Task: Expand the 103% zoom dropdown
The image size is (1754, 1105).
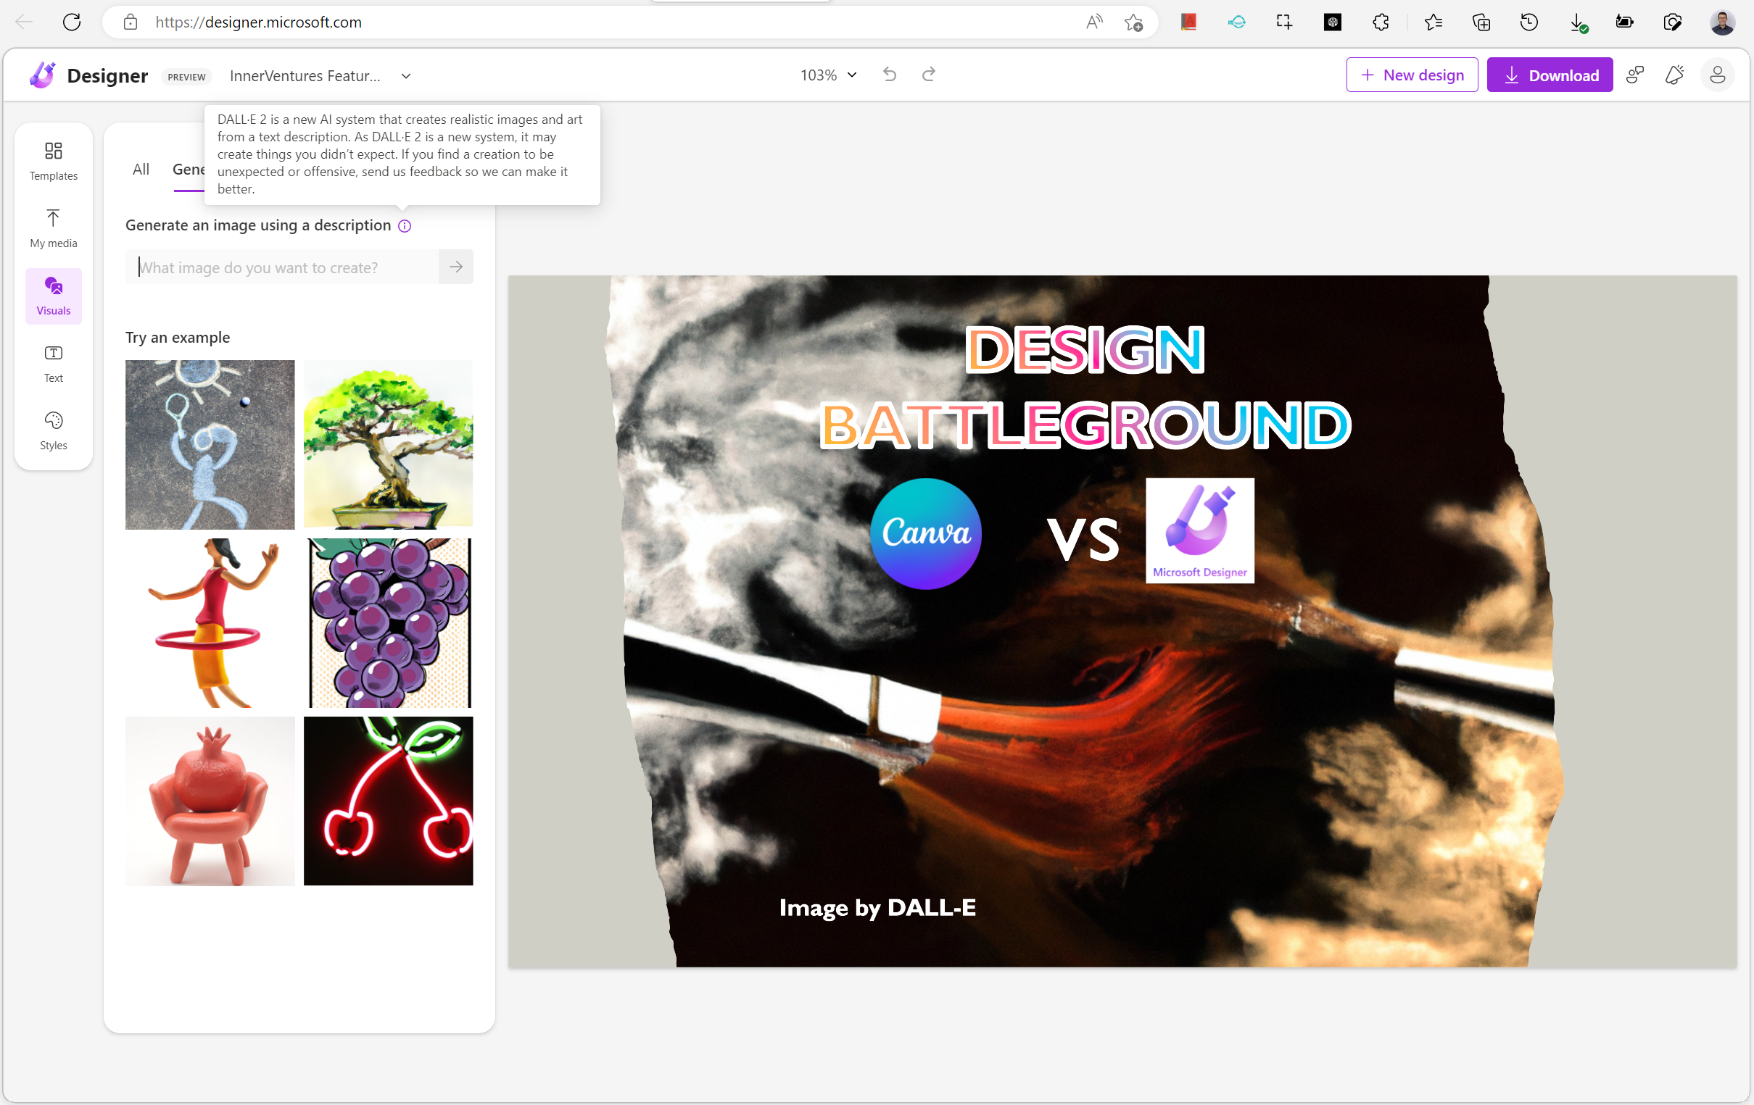Action: tap(828, 75)
